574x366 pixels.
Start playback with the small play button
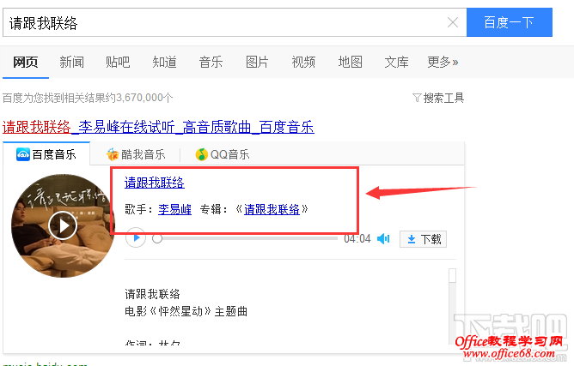136,238
